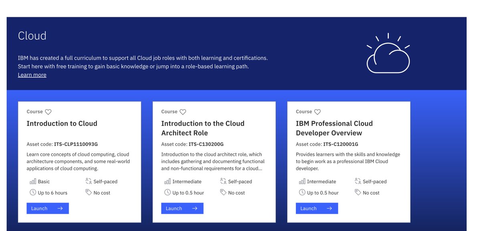Favorite the Cloud Developer Overview course heart
This screenshot has height=231, width=481.
coord(317,112)
